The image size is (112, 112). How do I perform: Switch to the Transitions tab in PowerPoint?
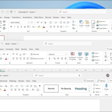click(x=16, y=17)
